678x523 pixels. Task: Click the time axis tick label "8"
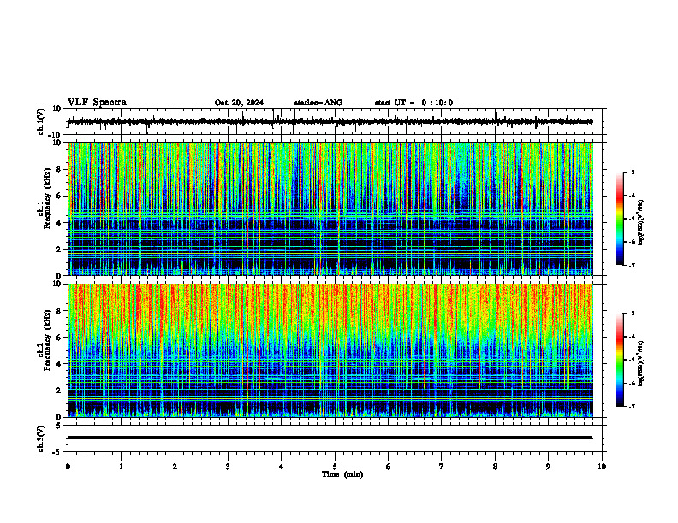(x=495, y=467)
